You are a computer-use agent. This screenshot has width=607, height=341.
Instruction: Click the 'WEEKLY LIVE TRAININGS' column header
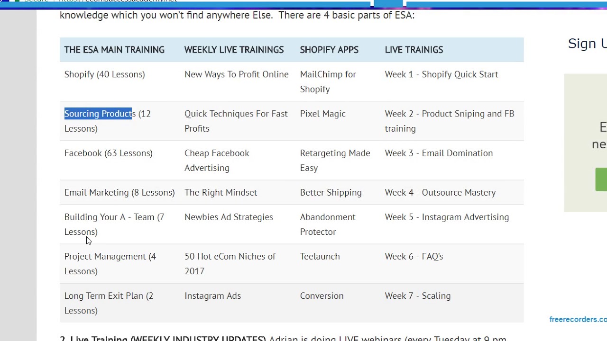point(234,50)
